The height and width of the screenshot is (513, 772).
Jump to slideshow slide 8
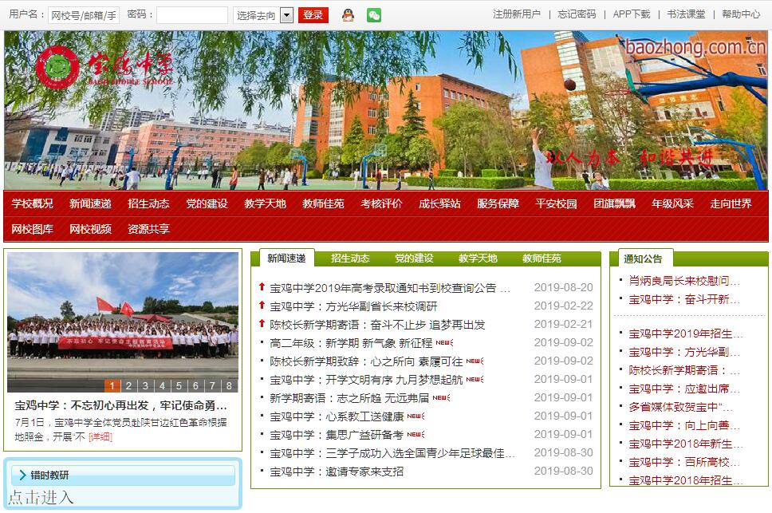point(230,386)
